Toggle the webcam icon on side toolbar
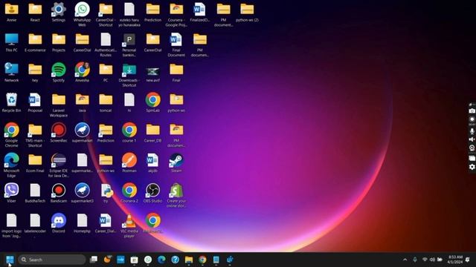Image resolution: width=476 pixels, height=267 pixels. pyautogui.click(x=472, y=148)
